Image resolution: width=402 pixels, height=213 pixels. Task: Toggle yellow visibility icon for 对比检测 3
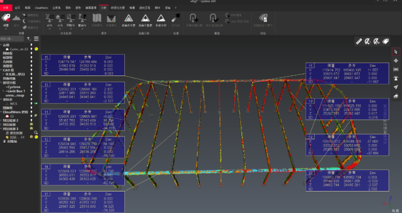31,128
